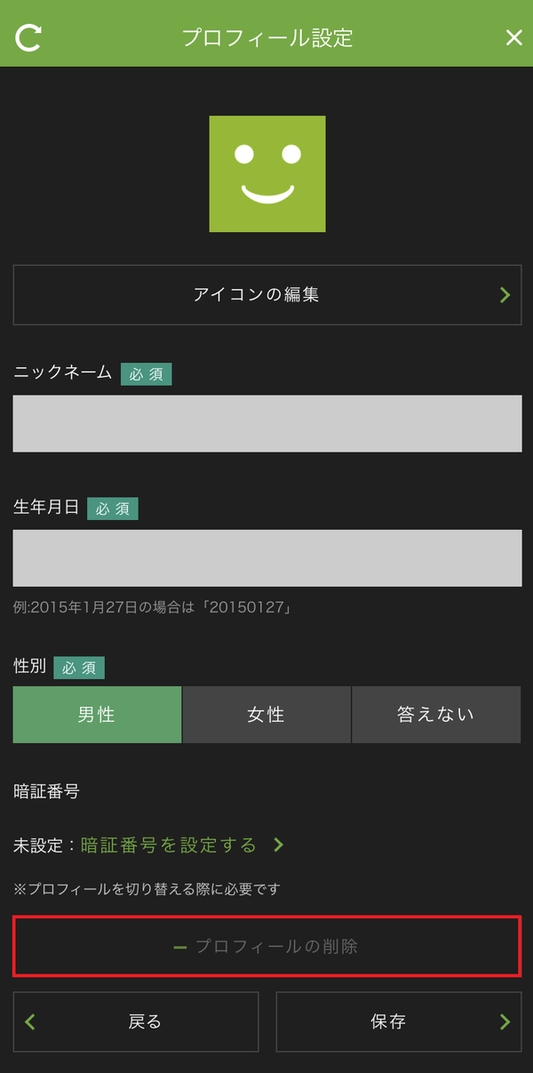Tap the smiley profile avatar image
Viewport: 533px width, 1073px height.
[267, 174]
